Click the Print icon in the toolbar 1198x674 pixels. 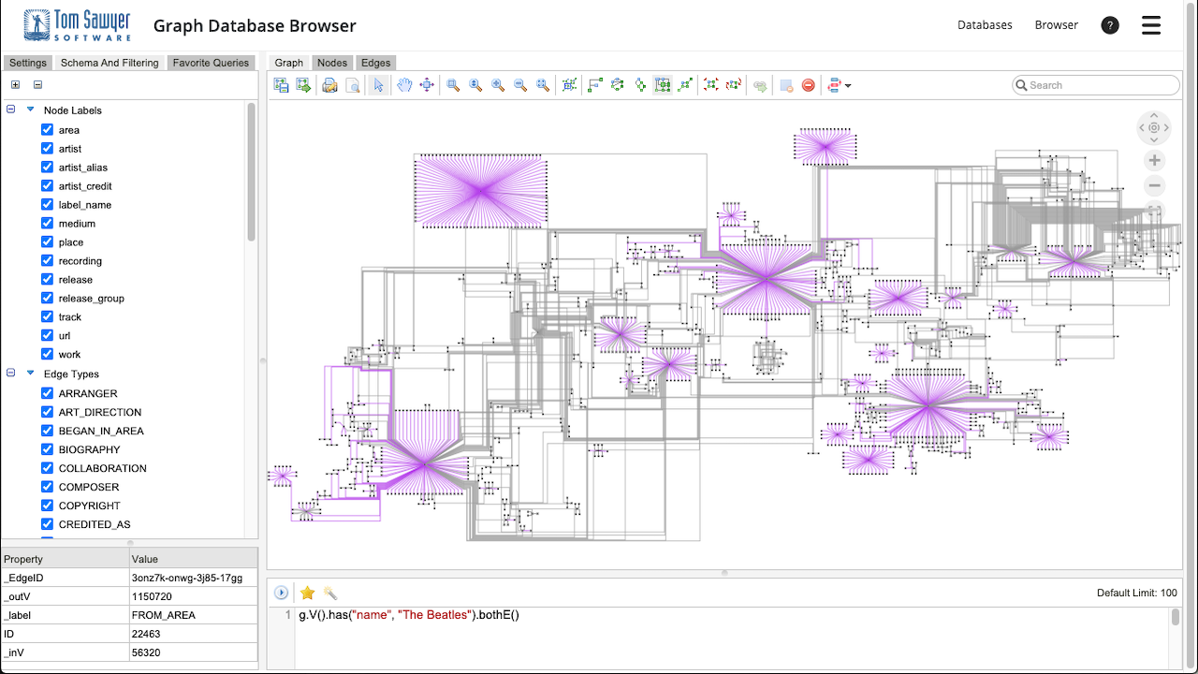329,85
